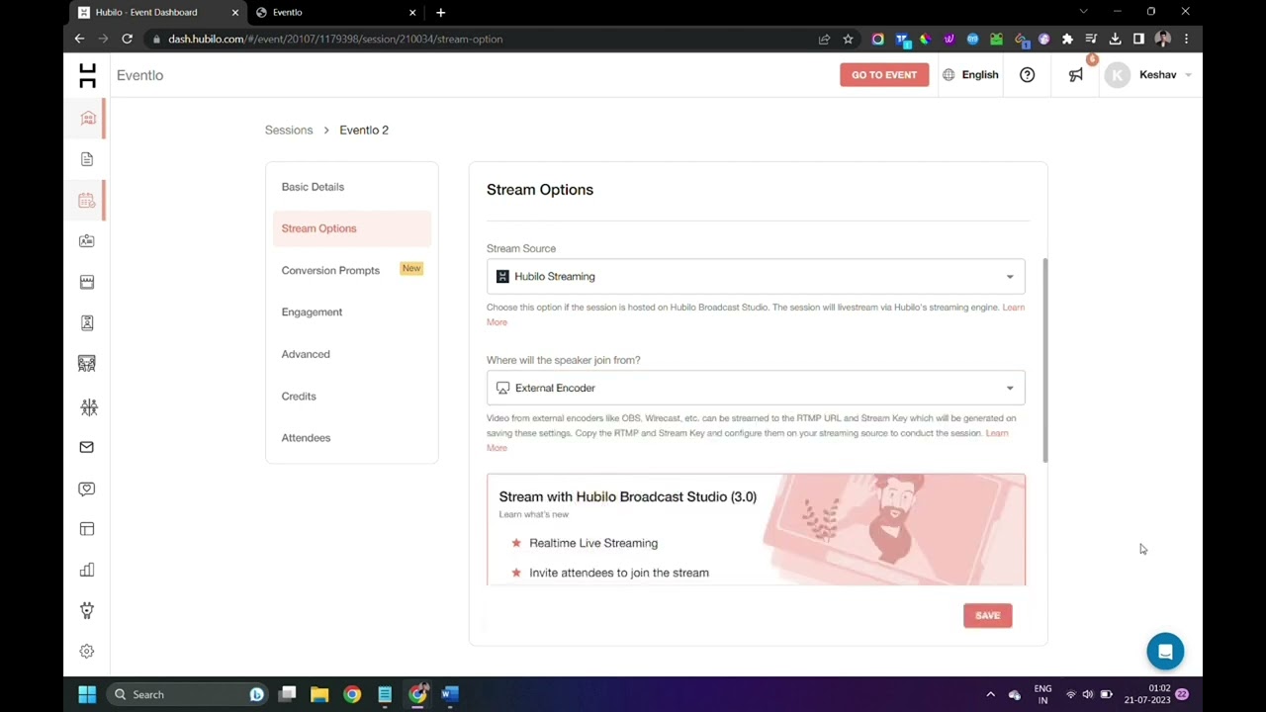Image resolution: width=1266 pixels, height=712 pixels.
Task: Go back with the browser back arrow
Action: coord(79,39)
